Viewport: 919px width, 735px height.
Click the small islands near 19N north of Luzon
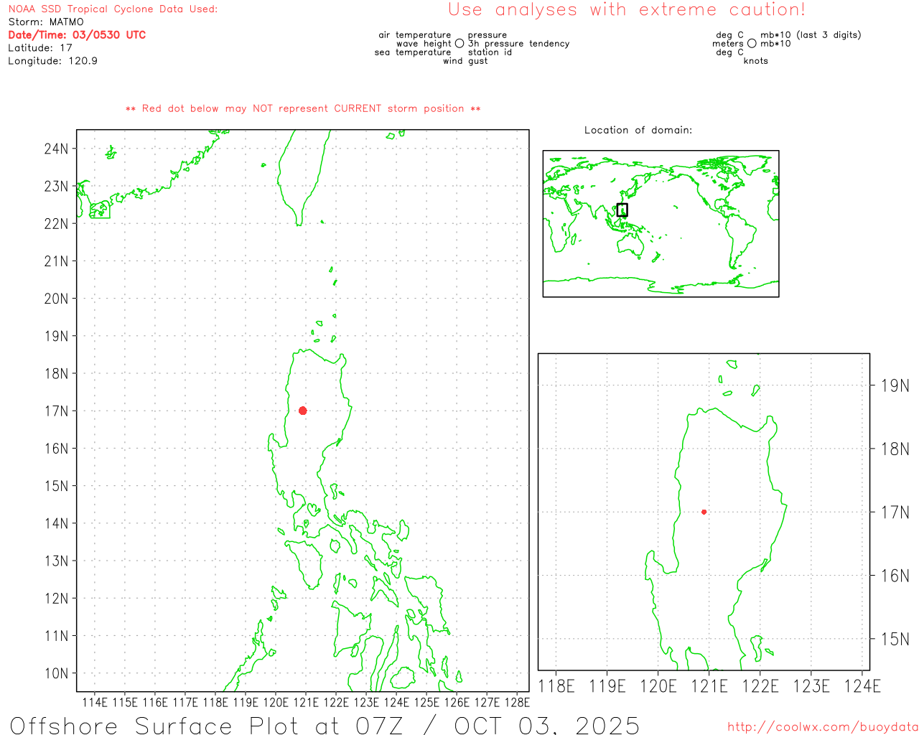pos(317,332)
